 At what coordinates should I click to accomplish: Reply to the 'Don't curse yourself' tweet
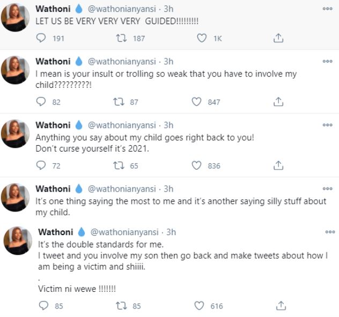click(41, 165)
